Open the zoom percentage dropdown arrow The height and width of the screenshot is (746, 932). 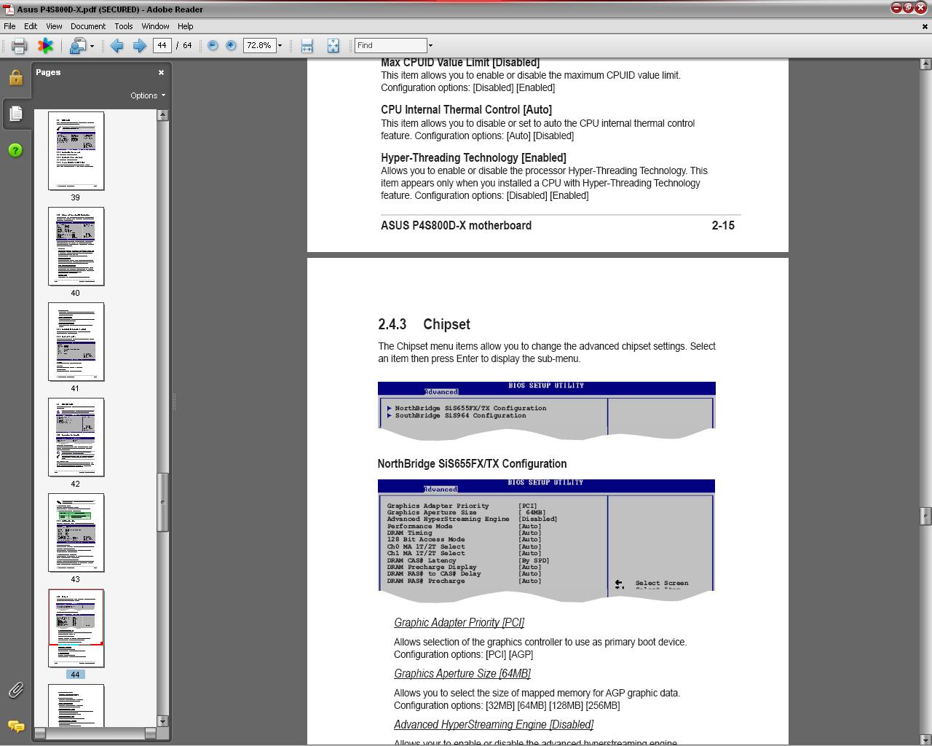(280, 45)
